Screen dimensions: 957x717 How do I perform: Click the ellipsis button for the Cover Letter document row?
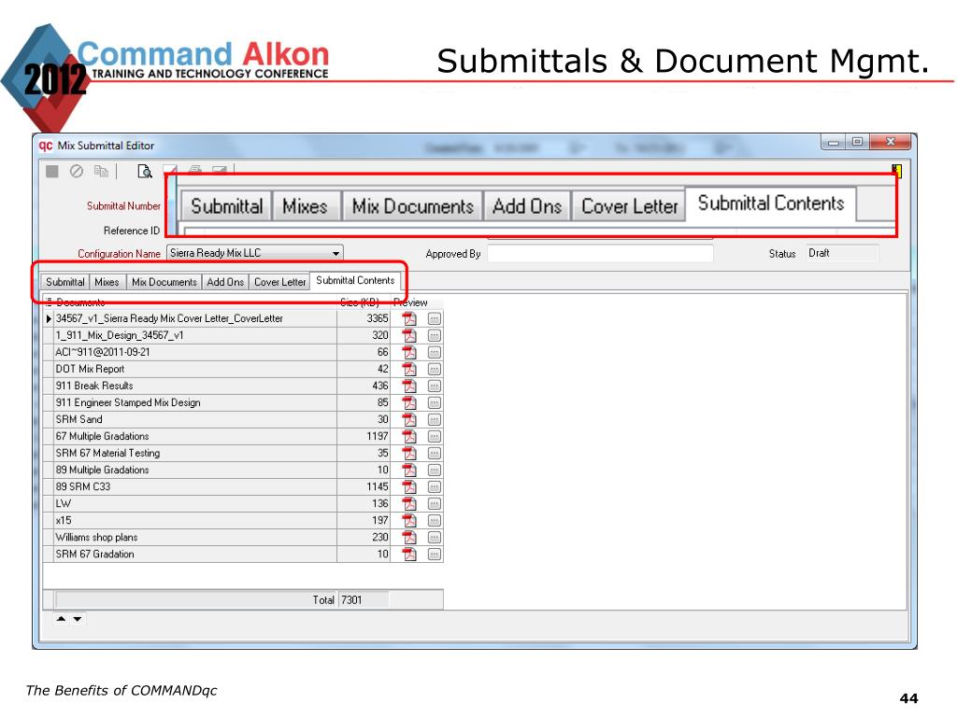coord(434,318)
